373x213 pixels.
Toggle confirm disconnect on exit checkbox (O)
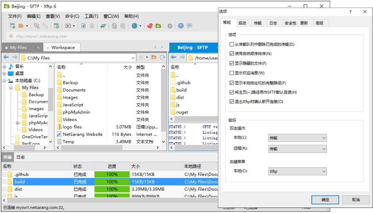(x=231, y=102)
